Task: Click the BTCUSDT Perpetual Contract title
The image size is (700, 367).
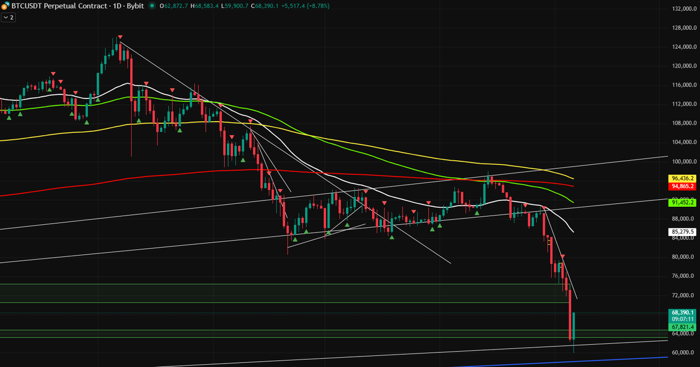Action: 59,5
